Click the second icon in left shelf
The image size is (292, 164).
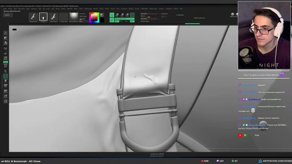coord(5,38)
